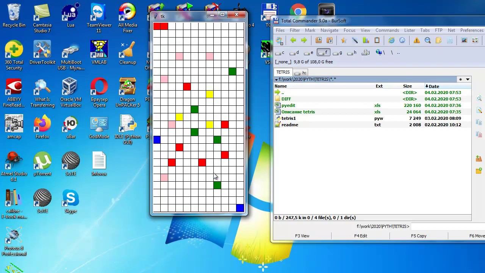Click the thumbnails picture view toolbar icon
Image resolution: width=485 pixels, height=273 pixels.
coord(464,40)
